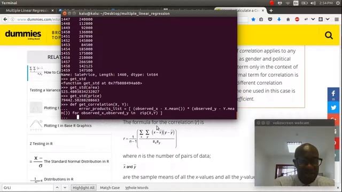Click the vokoscreen webcam title bar
This screenshot has width=342, height=192.
[294, 123]
